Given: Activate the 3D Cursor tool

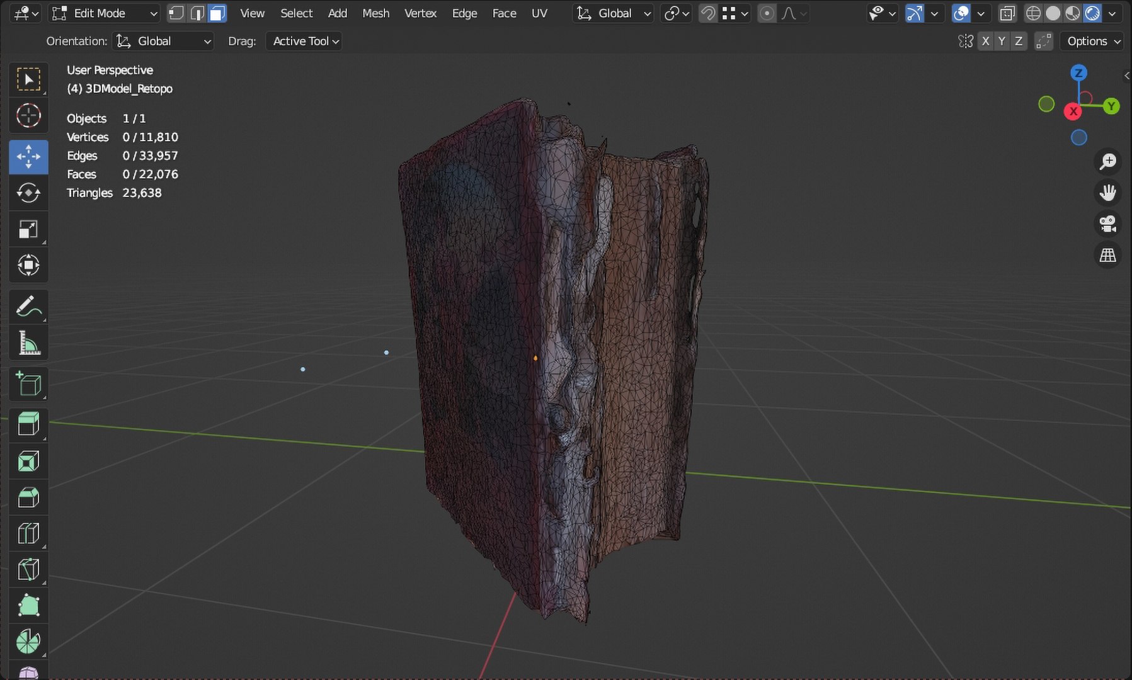Looking at the screenshot, I should pyautogui.click(x=28, y=116).
